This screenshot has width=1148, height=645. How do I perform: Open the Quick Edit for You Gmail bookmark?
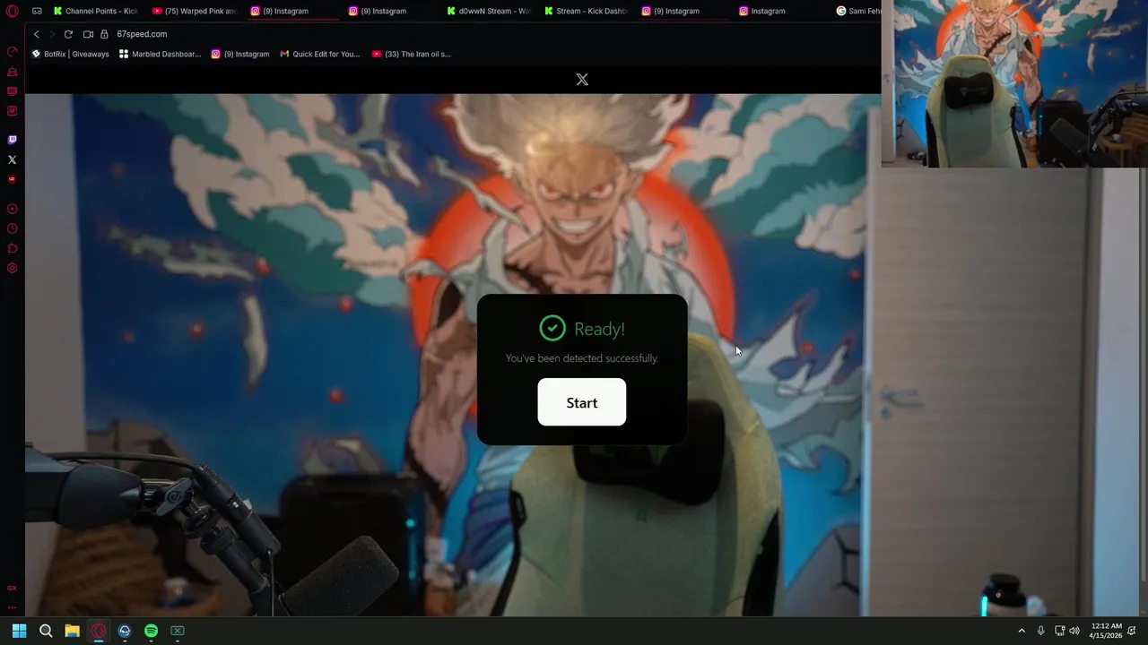tap(320, 54)
